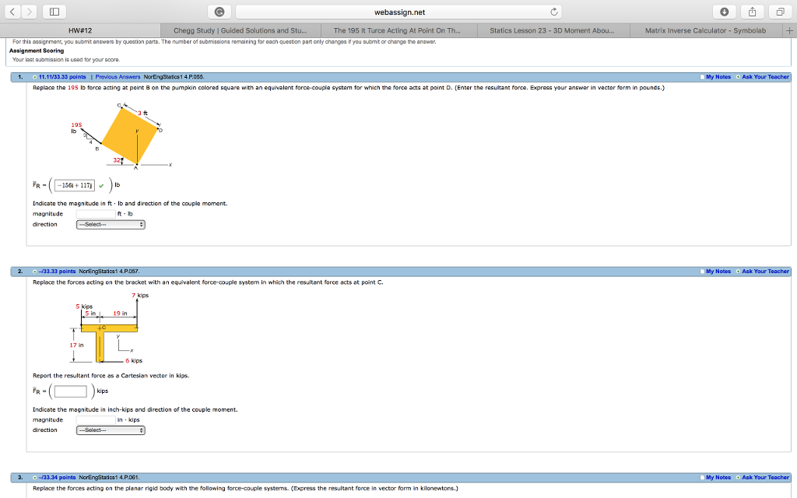797x498 pixels.
Task: Open My Notes link for question 1
Action: point(718,77)
